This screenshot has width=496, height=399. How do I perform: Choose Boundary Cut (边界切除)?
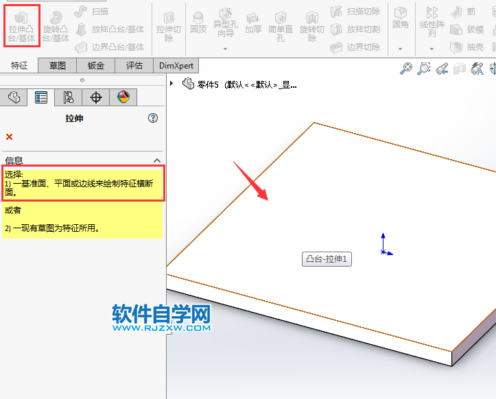pyautogui.click(x=355, y=47)
